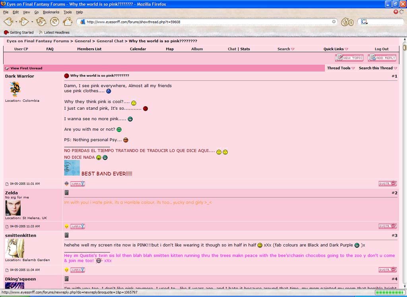The image size is (407, 297).
Task: Quote smittenkitten's post #3
Action: click(x=388, y=270)
